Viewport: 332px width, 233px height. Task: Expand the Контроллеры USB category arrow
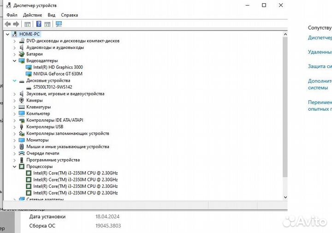14,127
